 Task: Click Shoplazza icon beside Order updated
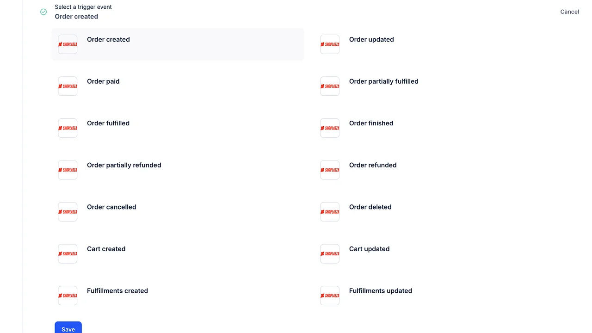pyautogui.click(x=330, y=44)
